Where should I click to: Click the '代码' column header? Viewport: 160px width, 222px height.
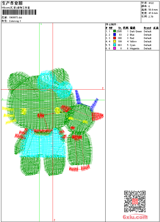126,28
